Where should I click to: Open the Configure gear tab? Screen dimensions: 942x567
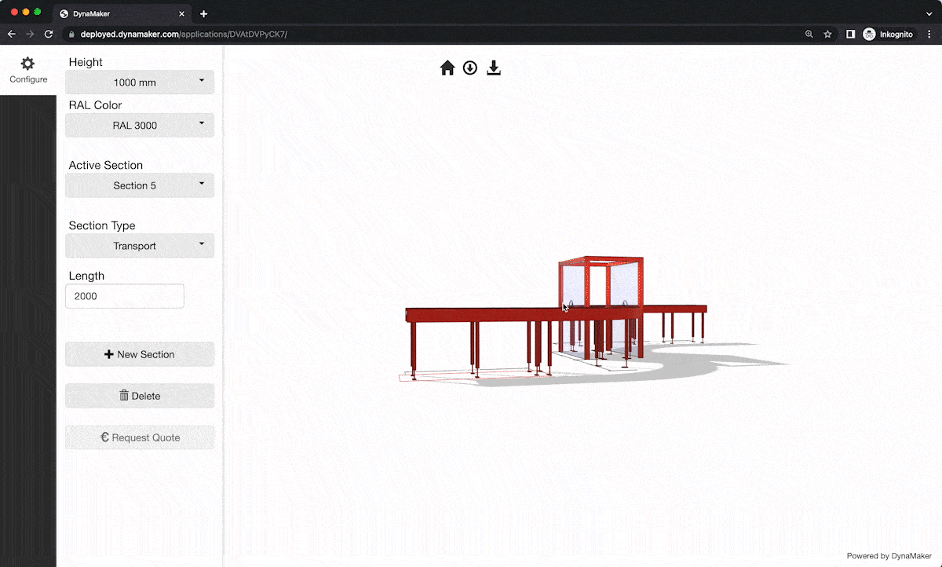click(28, 70)
